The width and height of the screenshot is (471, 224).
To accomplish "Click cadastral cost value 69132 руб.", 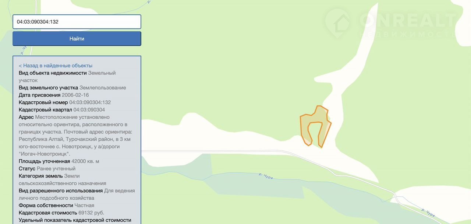I will 91,213.
